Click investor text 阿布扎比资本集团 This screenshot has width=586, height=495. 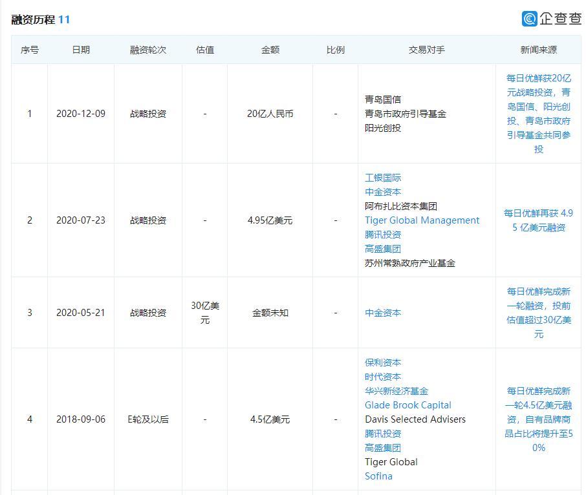point(401,206)
